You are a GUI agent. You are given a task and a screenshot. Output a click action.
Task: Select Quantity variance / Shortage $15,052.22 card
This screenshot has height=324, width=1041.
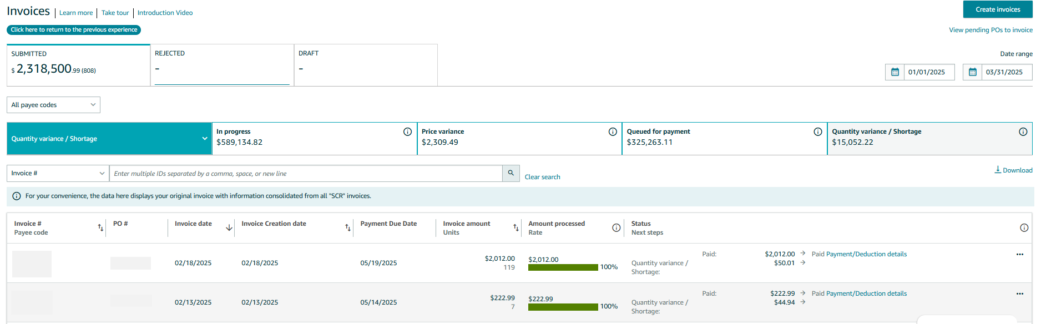coord(930,139)
